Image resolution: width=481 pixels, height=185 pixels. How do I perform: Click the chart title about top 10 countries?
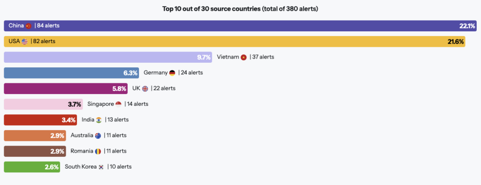click(240, 9)
